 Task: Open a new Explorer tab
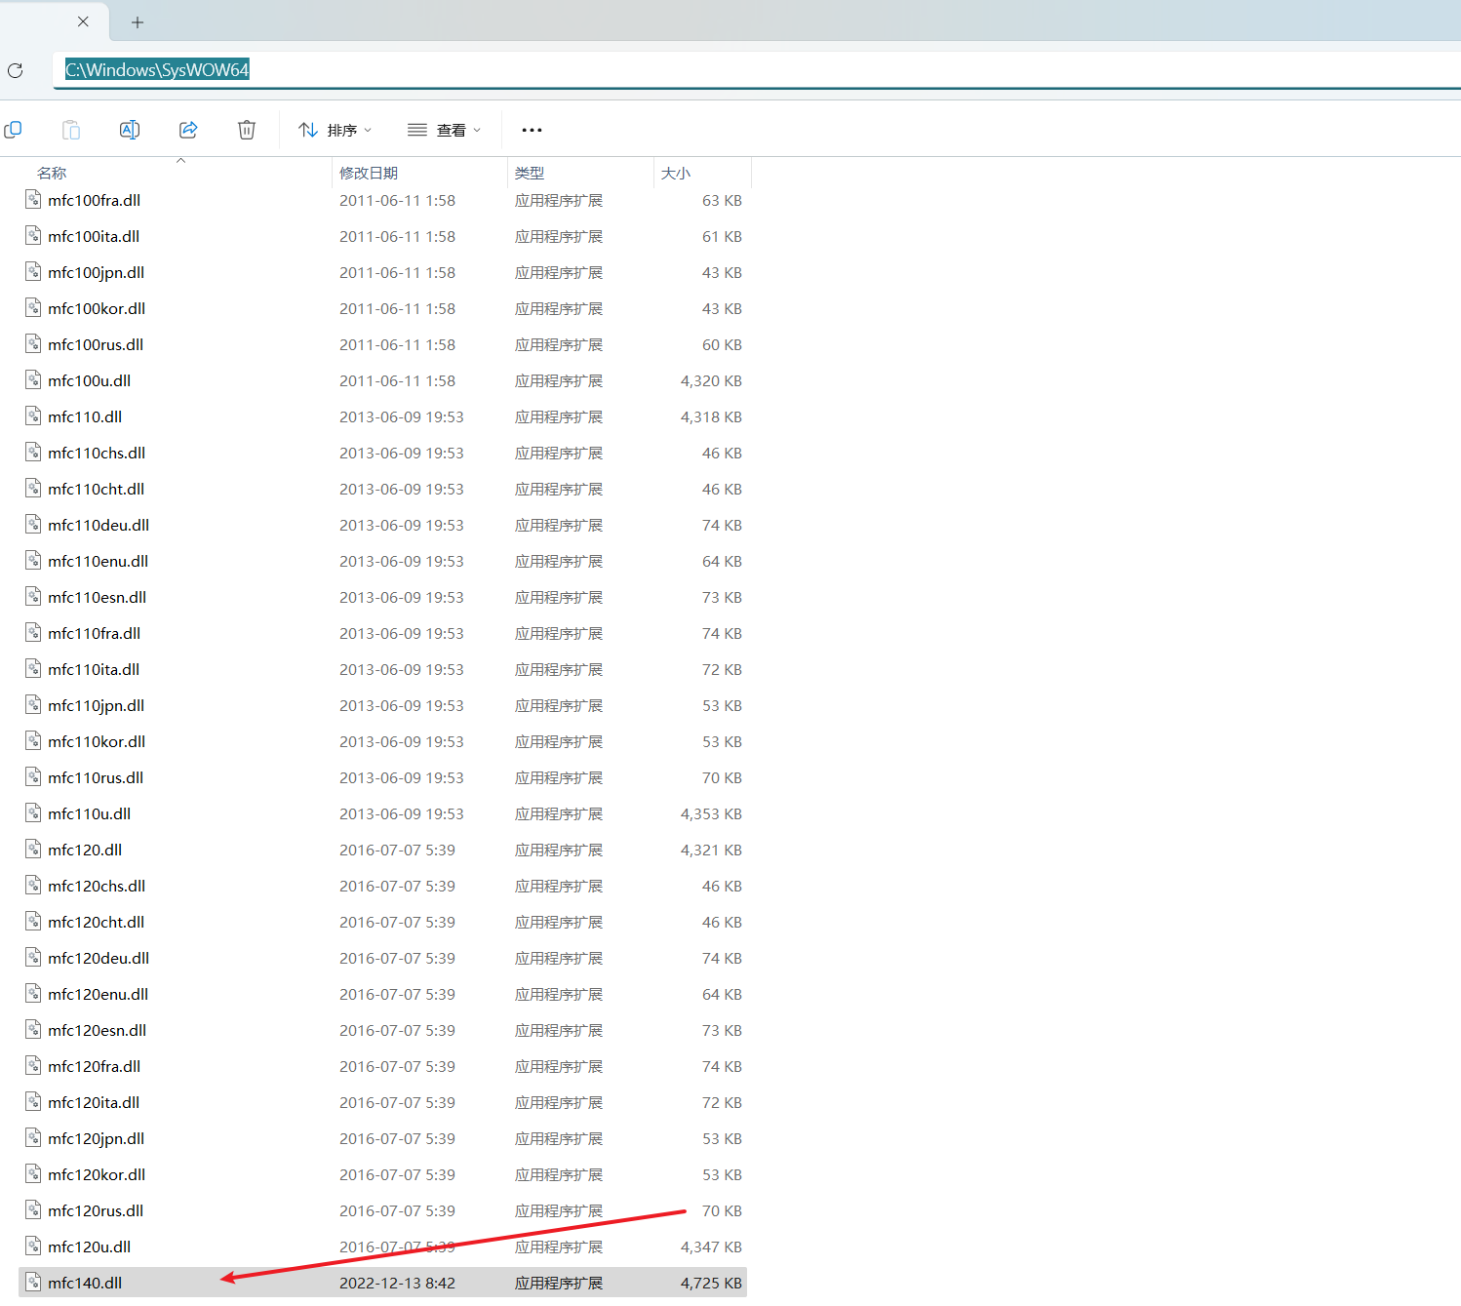click(x=138, y=22)
